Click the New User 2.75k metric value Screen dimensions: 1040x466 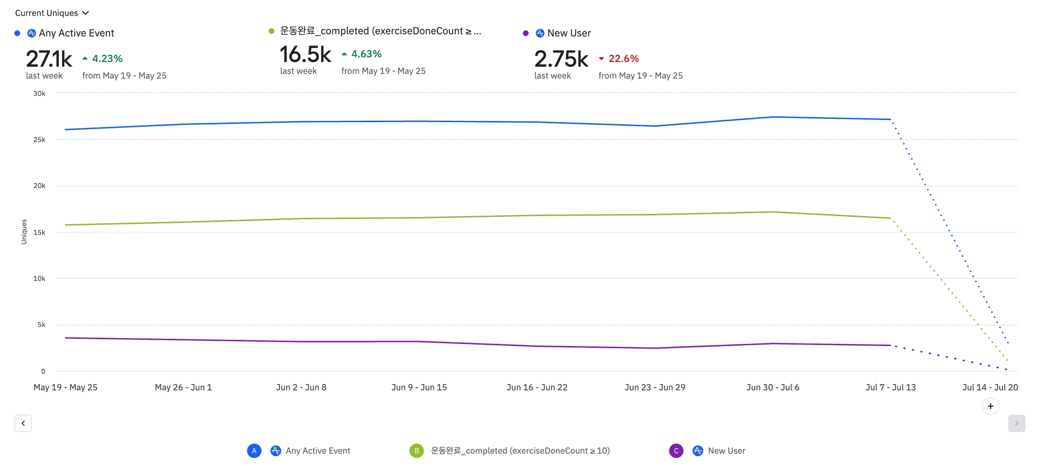coord(561,59)
